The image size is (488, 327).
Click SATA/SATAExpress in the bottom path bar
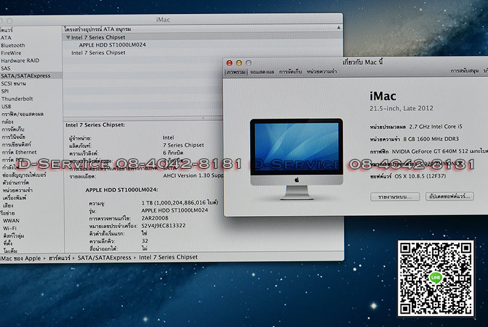pyautogui.click(x=104, y=258)
